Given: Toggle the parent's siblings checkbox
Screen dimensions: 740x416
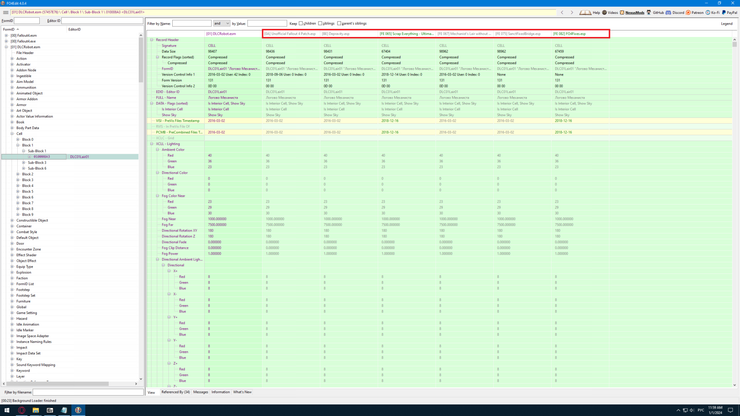Looking at the screenshot, I should pyautogui.click(x=339, y=23).
